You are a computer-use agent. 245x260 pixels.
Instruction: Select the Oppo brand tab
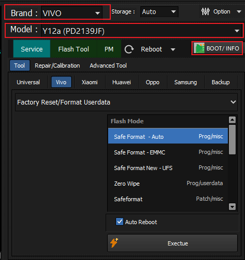click(x=152, y=82)
